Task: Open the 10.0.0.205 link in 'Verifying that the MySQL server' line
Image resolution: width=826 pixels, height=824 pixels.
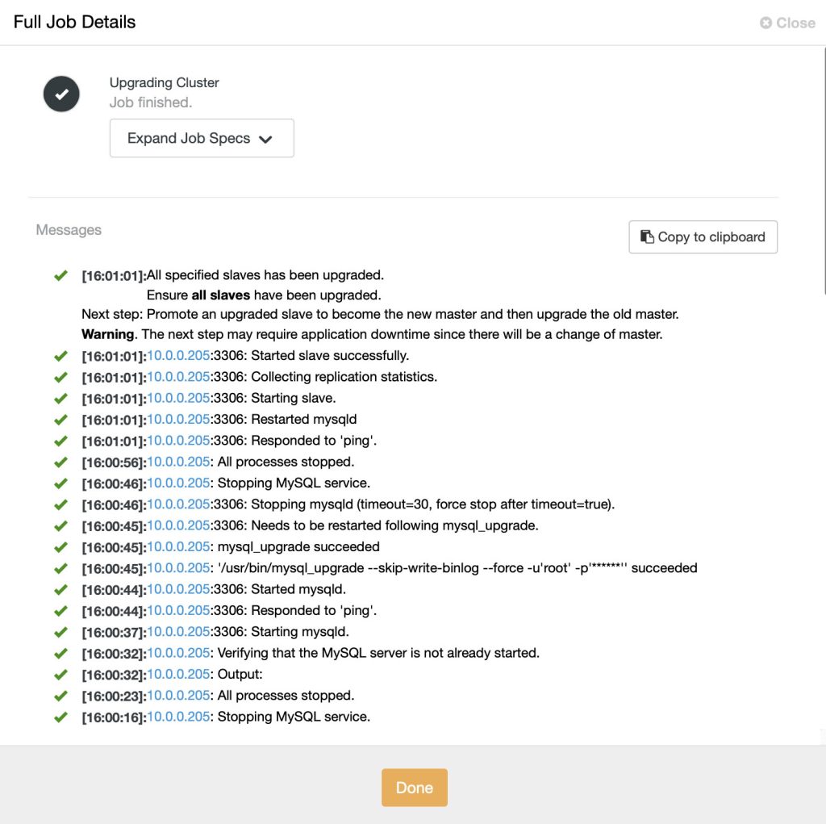Action: click(x=178, y=653)
